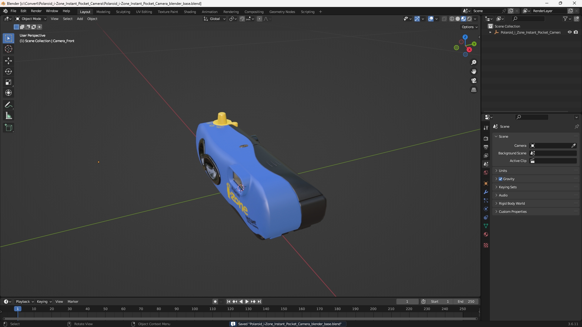Click the outliner search field
582x327 pixels.
[528, 19]
